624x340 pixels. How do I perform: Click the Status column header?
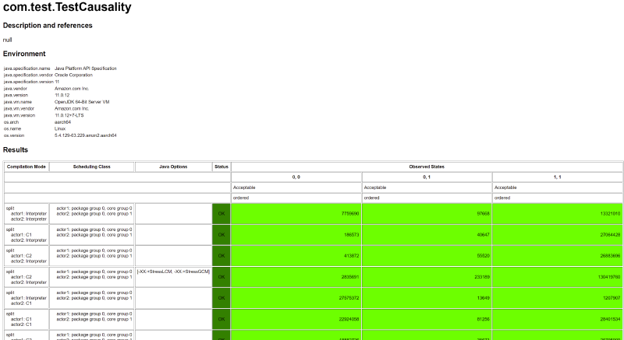click(x=222, y=166)
